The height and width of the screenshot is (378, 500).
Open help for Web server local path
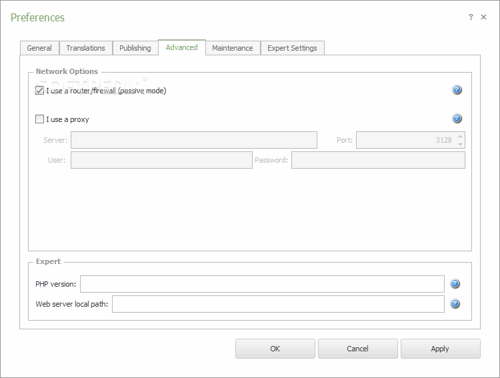coord(455,304)
